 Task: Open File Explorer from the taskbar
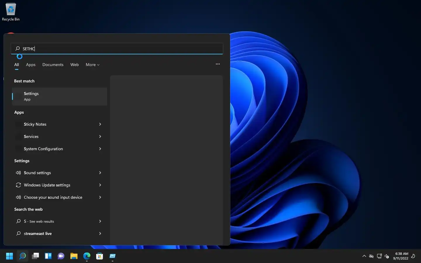pyautogui.click(x=74, y=256)
